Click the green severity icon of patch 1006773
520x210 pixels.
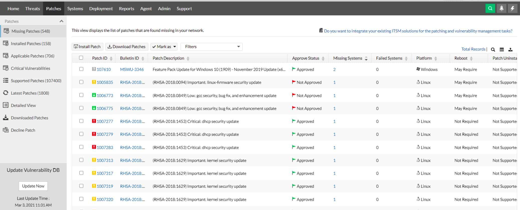point(94,95)
